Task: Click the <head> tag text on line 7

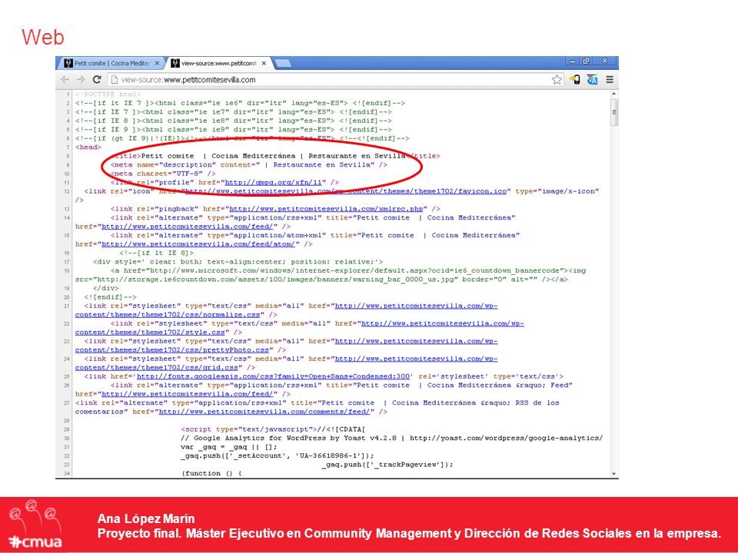Action: click(x=88, y=147)
